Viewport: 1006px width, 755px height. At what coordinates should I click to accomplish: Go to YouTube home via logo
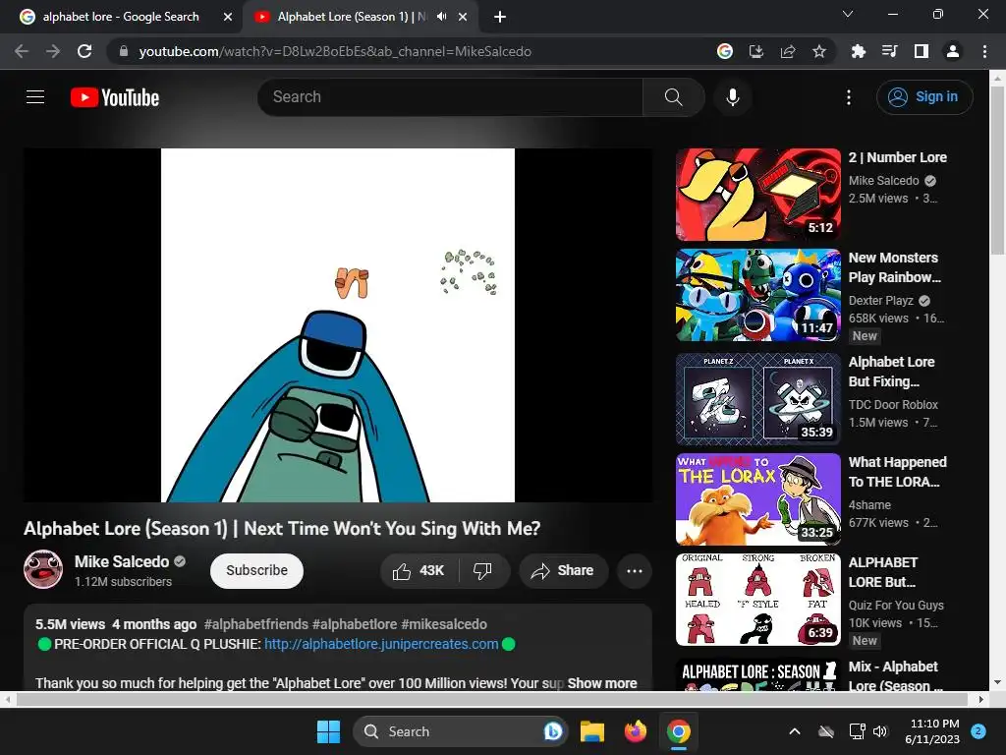115,97
